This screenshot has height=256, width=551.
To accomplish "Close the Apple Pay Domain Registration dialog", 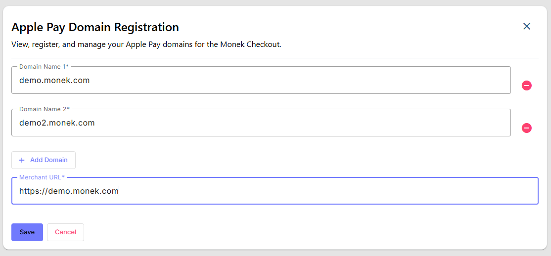I will point(527,26).
